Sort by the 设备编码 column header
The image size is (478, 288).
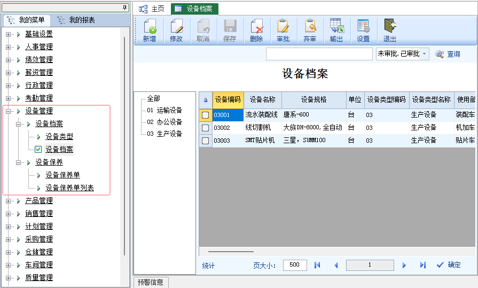click(228, 100)
